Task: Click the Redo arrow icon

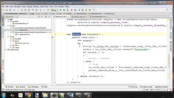Action: [x=18, y=10]
